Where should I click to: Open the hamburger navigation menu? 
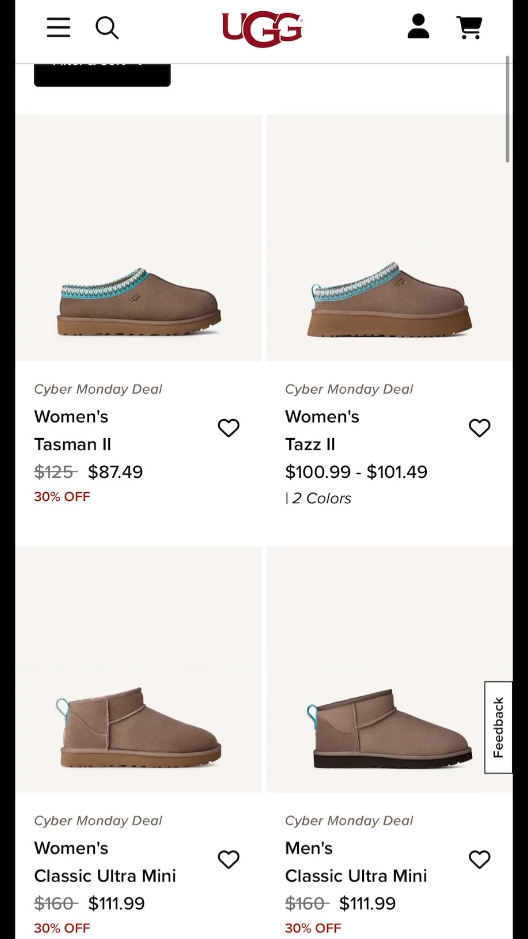[58, 27]
